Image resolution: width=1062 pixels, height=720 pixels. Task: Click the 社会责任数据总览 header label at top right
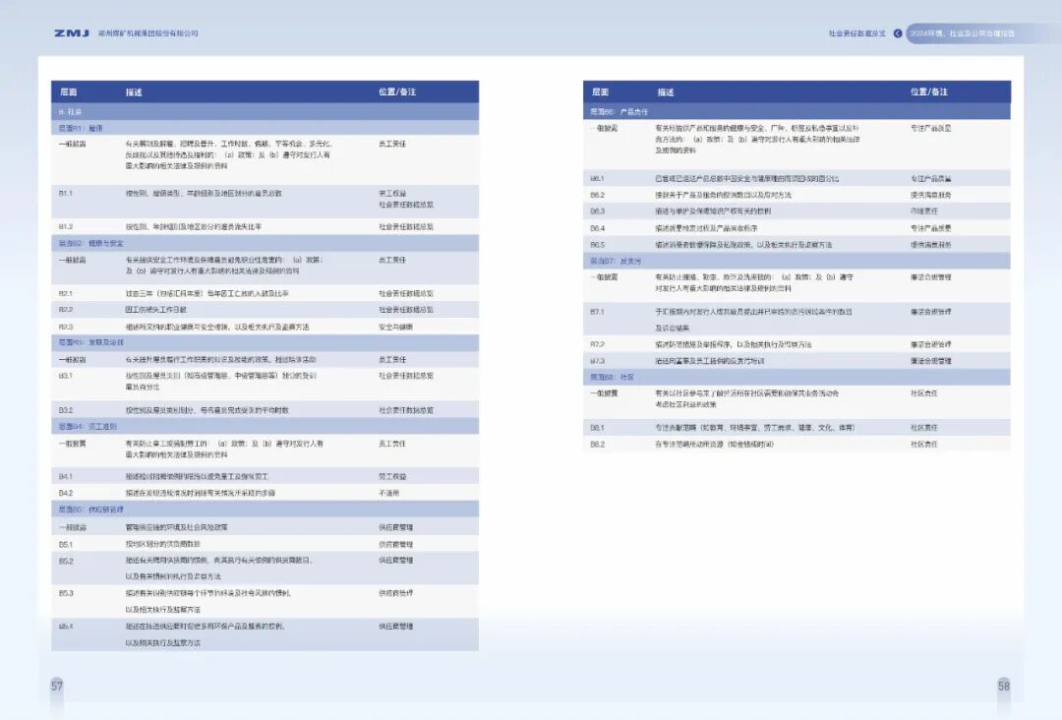(x=856, y=33)
